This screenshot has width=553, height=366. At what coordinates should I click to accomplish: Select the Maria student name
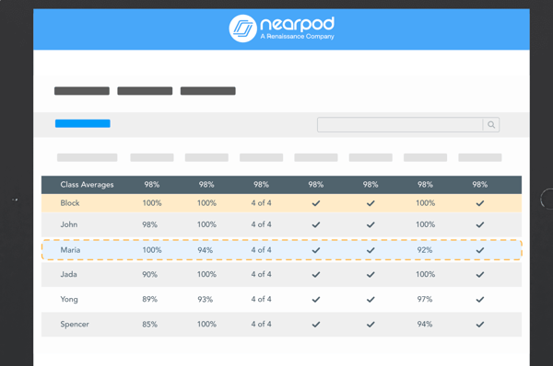pos(70,250)
